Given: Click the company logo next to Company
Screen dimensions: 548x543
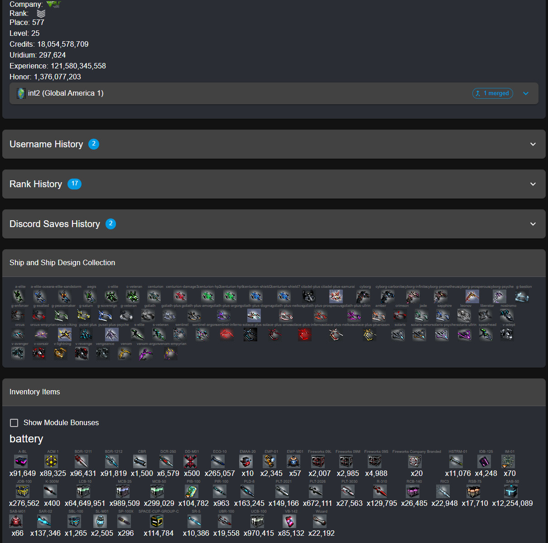Looking at the screenshot, I should [53, 4].
